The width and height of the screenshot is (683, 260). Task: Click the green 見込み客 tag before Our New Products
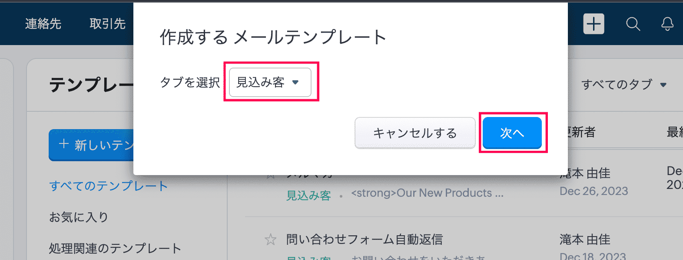click(308, 196)
